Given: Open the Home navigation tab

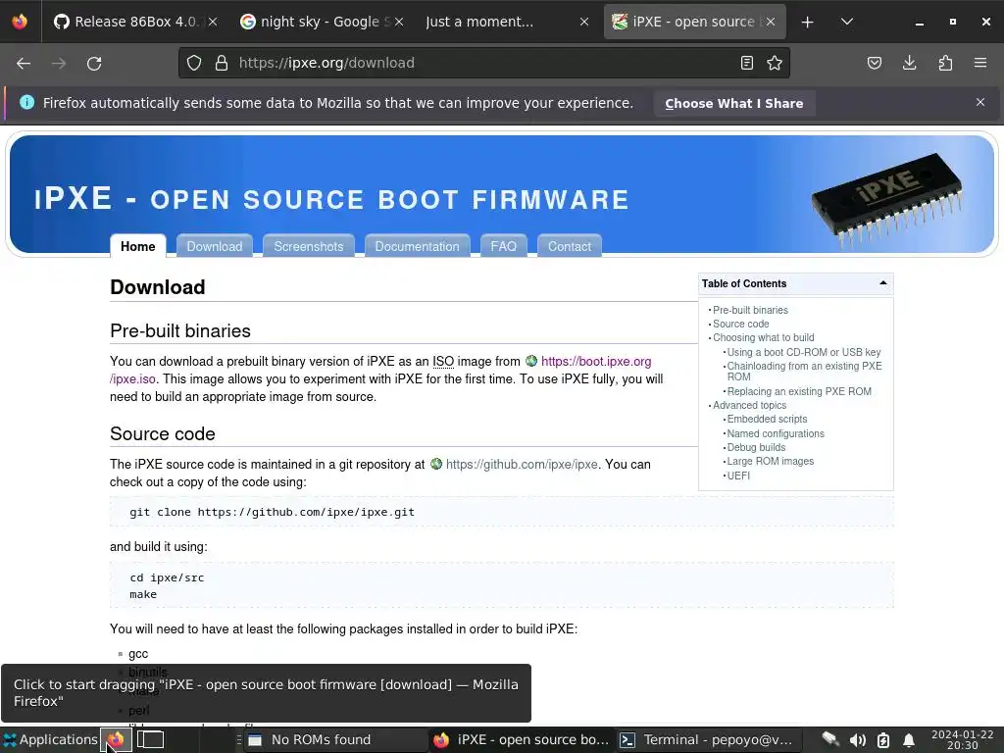Looking at the screenshot, I should [x=137, y=246].
